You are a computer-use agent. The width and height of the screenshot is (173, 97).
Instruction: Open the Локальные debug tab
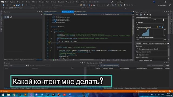(x=15, y=88)
